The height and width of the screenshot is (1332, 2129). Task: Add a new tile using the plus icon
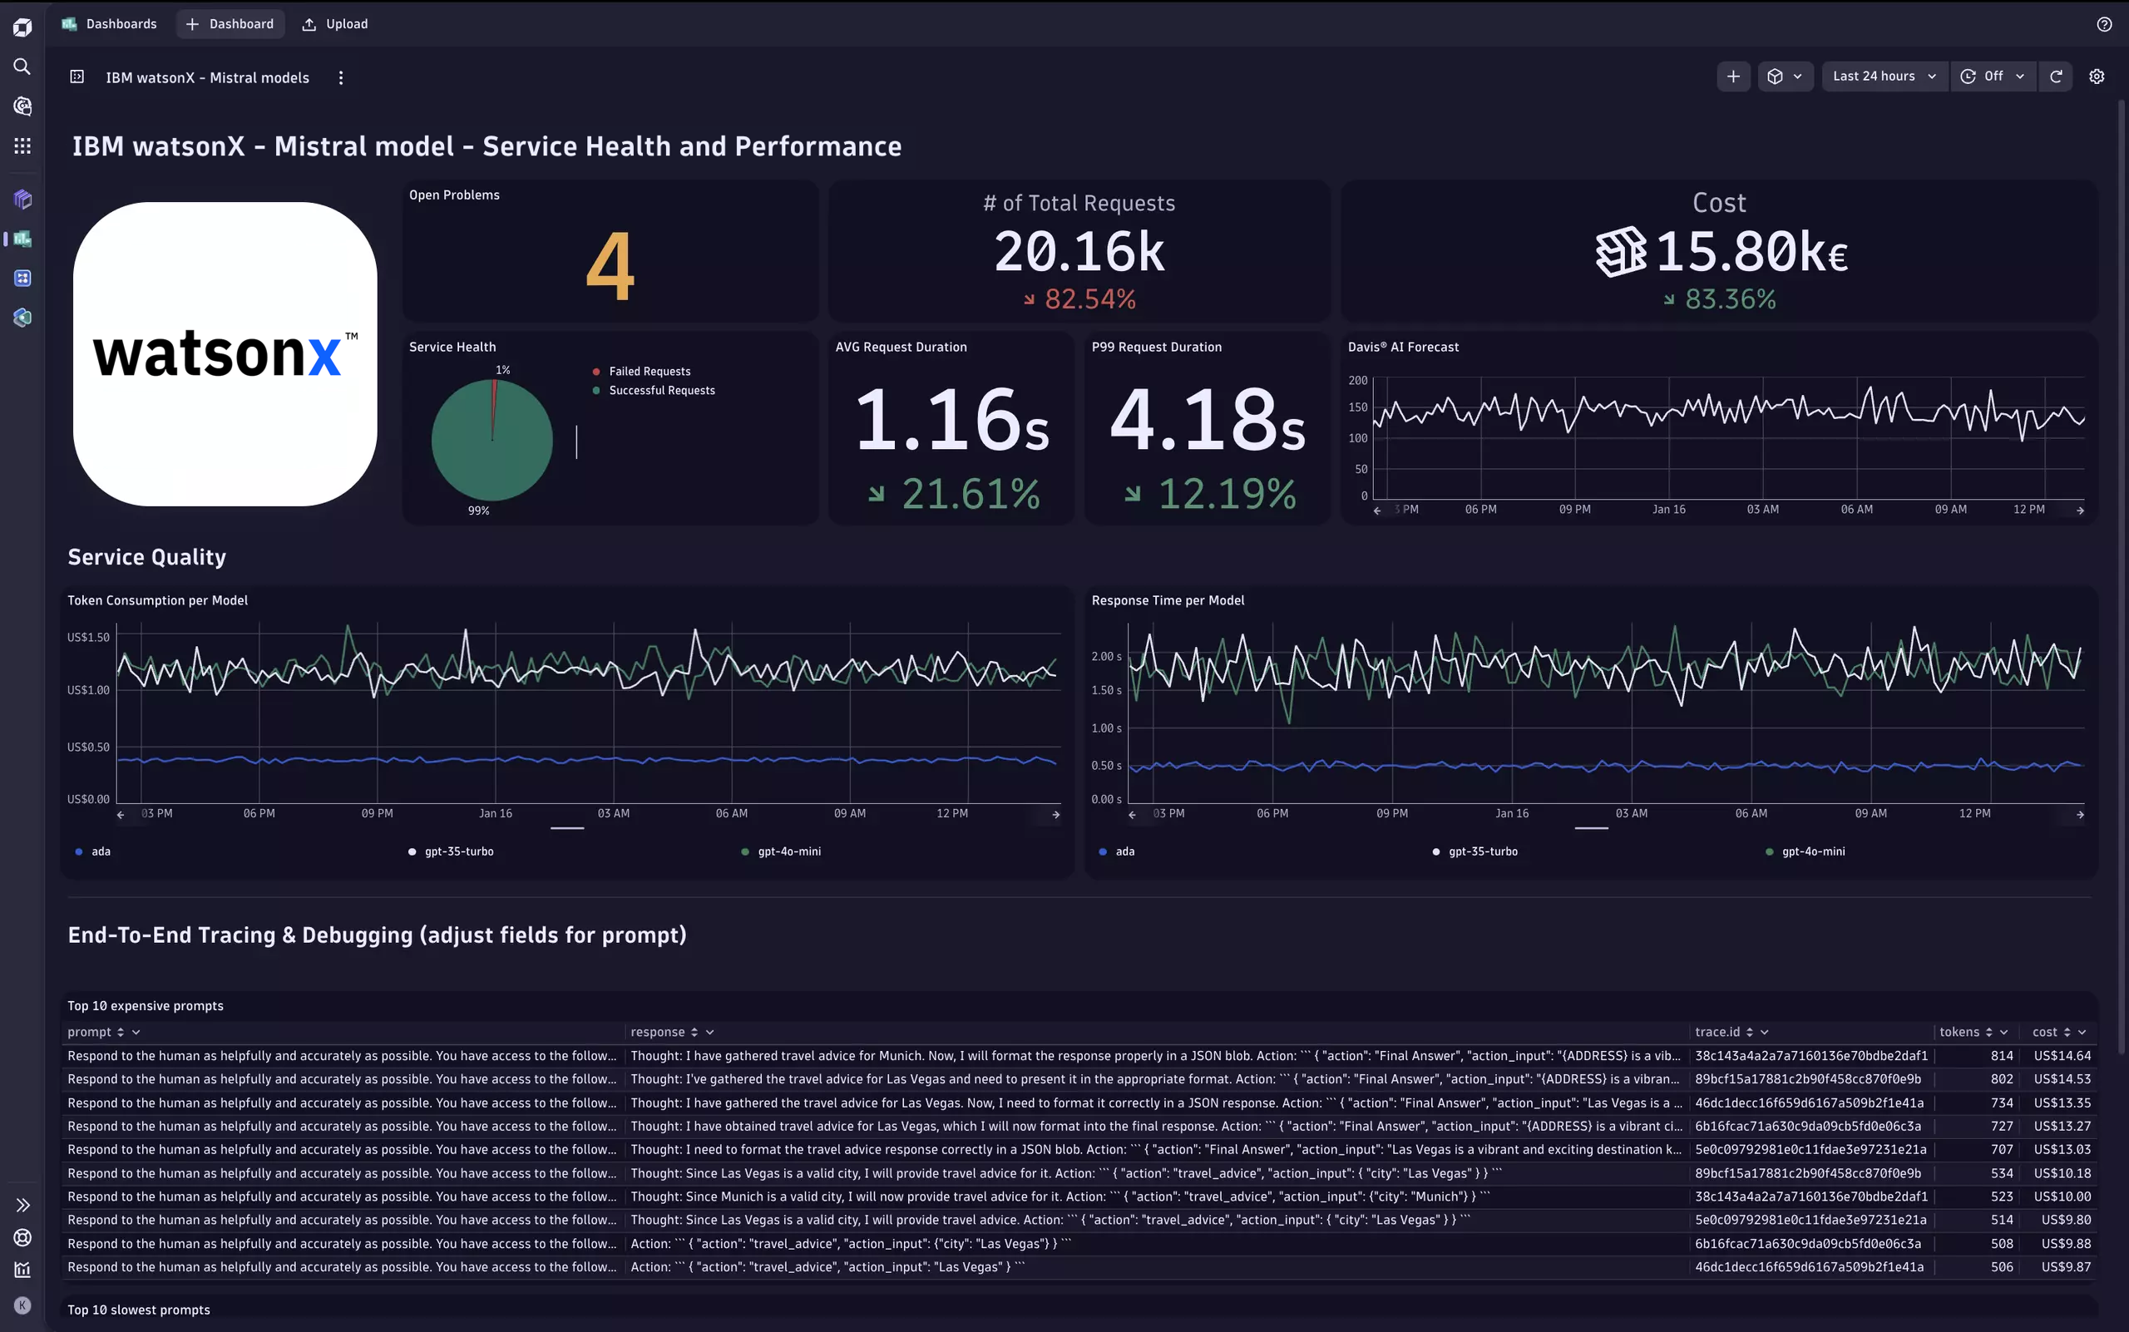pyautogui.click(x=1733, y=76)
